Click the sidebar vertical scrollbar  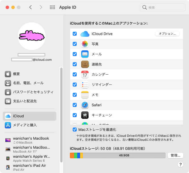(x=61, y=115)
